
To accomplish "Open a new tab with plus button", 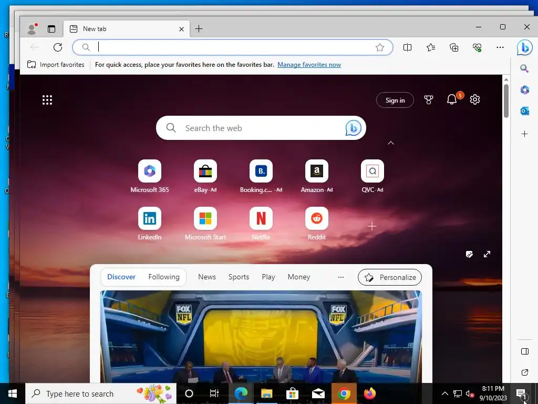I will pos(199,29).
